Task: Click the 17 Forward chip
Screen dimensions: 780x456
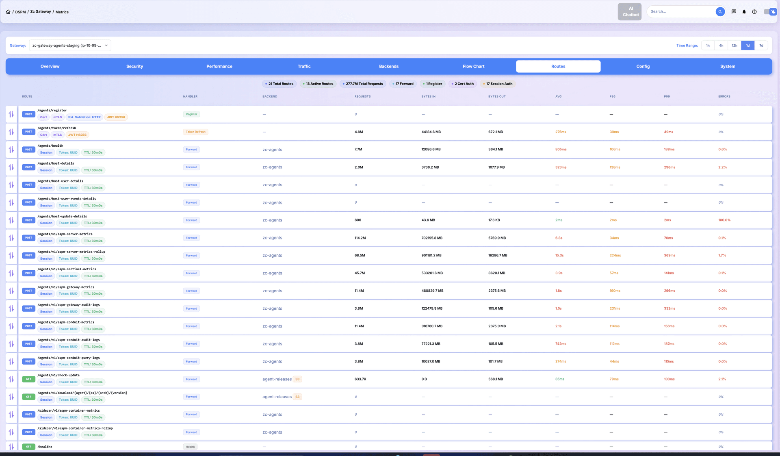Action: point(403,84)
